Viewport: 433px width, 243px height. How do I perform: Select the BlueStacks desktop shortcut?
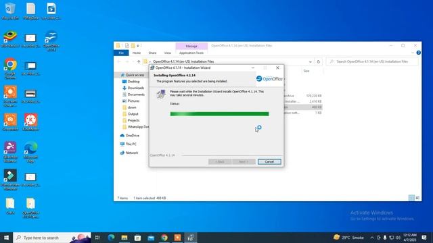pos(10,39)
